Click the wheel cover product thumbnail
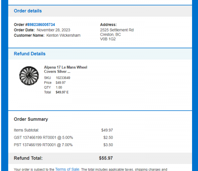This screenshot has height=171, width=198. tap(29, 76)
